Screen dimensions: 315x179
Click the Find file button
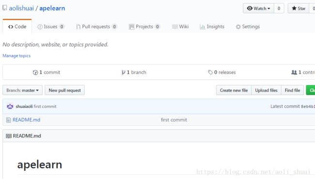pyautogui.click(x=292, y=90)
